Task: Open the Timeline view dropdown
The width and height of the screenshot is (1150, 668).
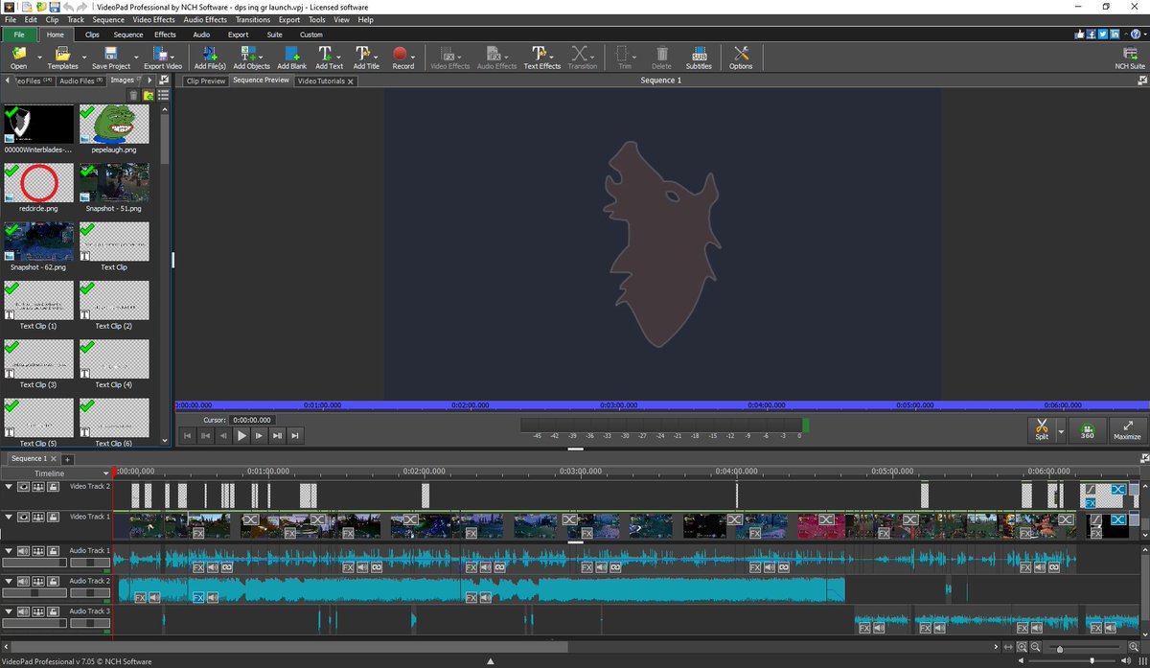Action: tap(103, 472)
